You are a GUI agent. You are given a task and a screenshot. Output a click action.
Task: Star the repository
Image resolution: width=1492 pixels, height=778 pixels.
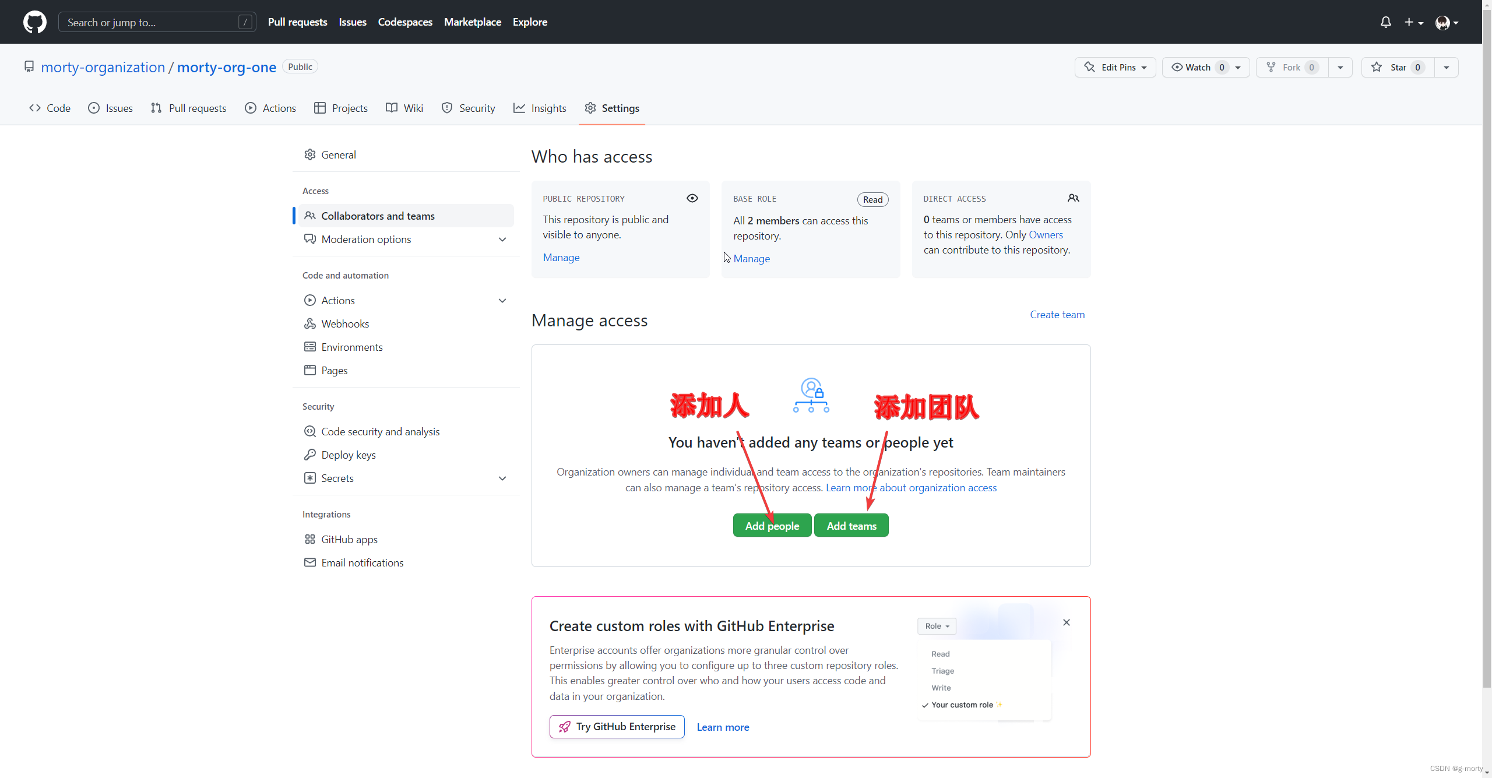click(x=1398, y=67)
